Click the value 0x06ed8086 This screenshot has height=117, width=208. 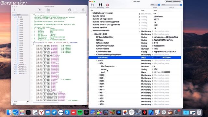pyautogui.click(x=159, y=46)
